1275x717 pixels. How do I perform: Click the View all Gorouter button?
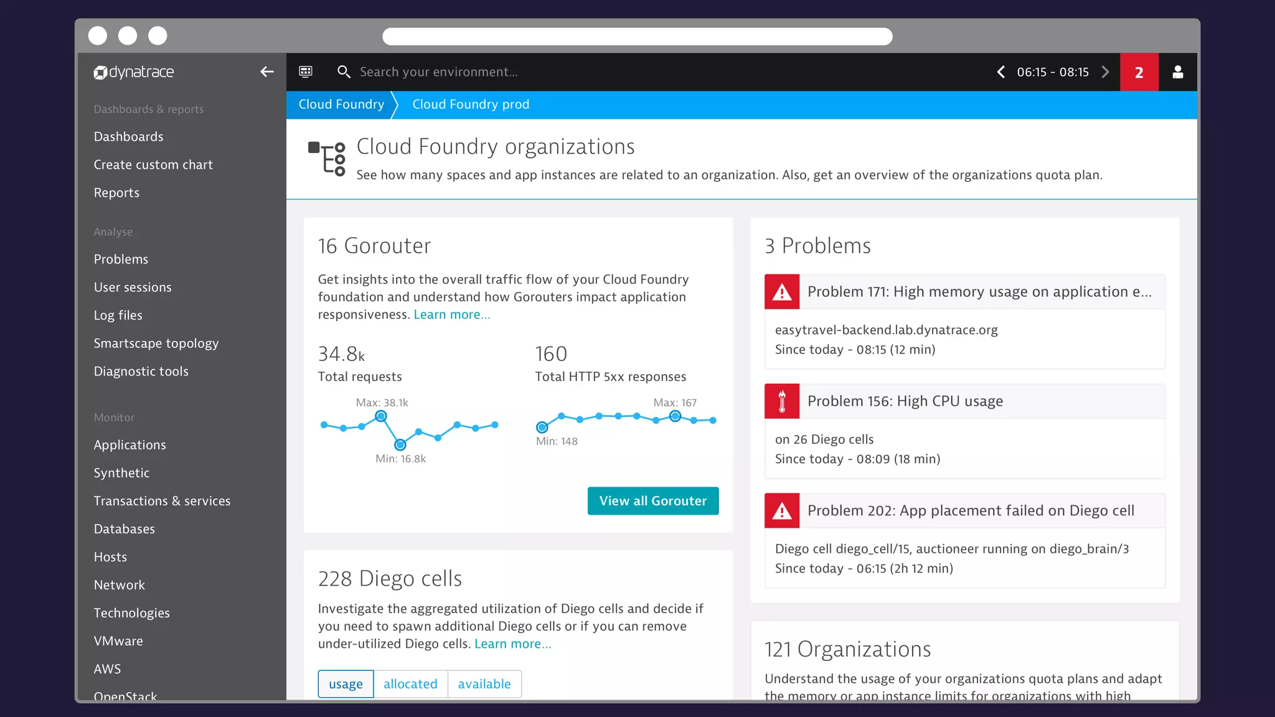tap(653, 501)
